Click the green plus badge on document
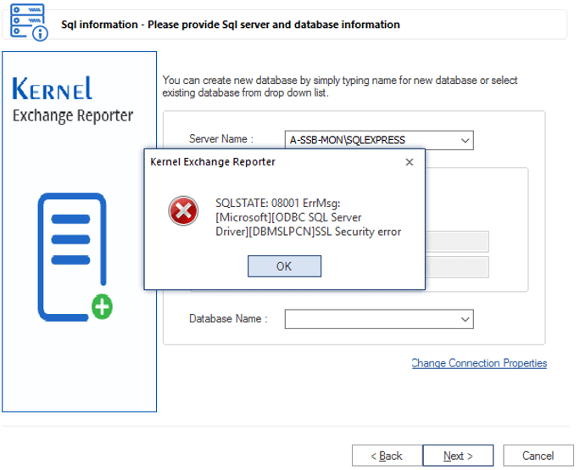Viewport: 580px width, 470px height. click(x=102, y=308)
